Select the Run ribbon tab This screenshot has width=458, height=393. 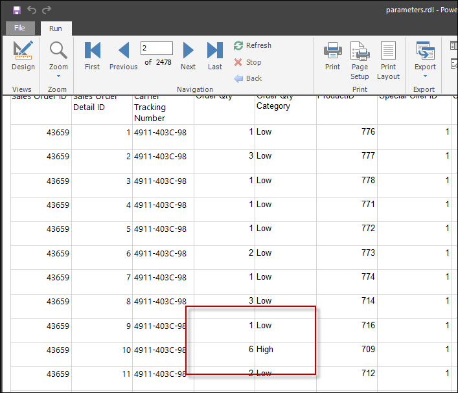coord(56,28)
